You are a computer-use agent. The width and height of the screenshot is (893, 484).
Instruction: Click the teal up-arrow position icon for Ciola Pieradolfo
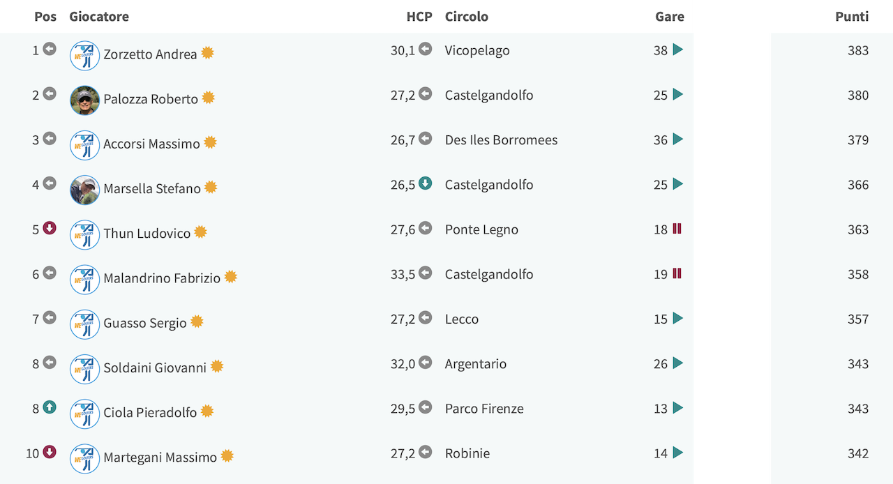(x=49, y=407)
